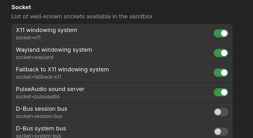
Task: Select the D-Bus session bus row title
Action: pos(41,109)
